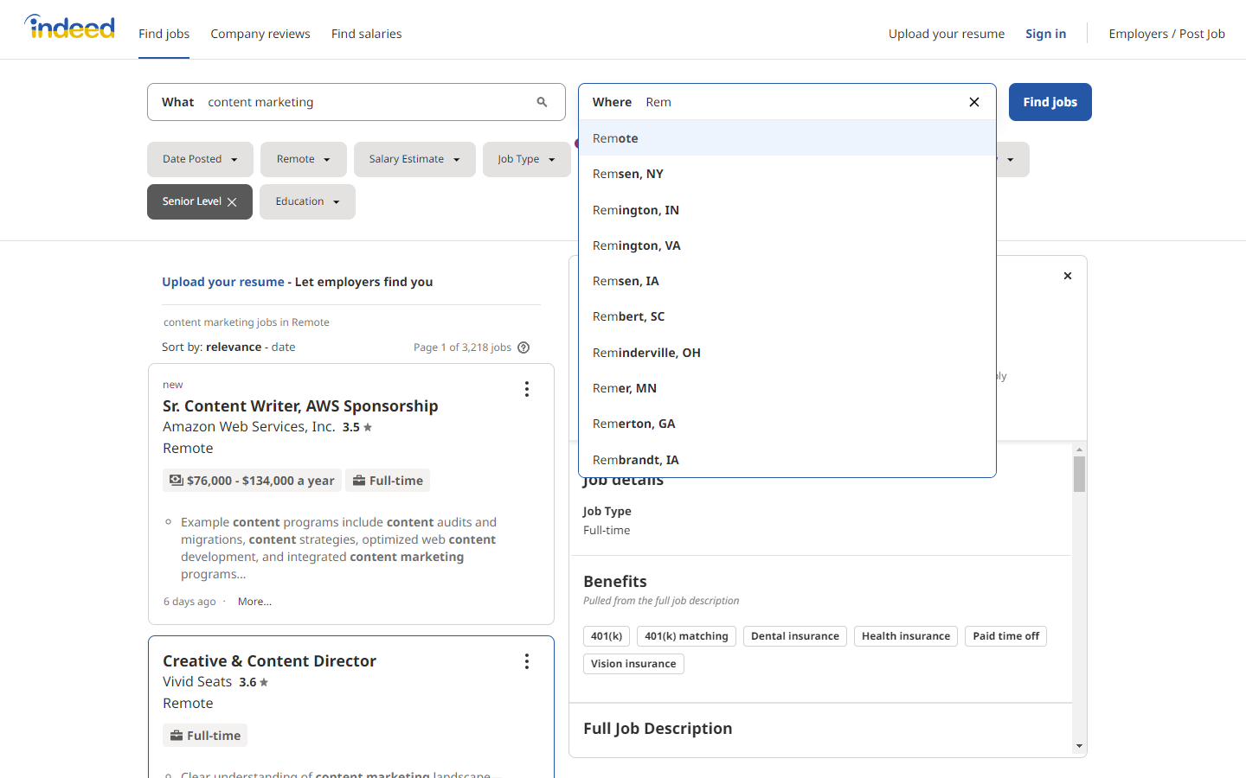Open the Job Type filter dropdown
This screenshot has width=1246, height=778.
pos(526,159)
